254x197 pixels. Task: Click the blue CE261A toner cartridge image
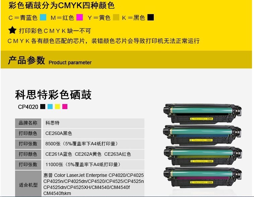[x=202, y=135]
